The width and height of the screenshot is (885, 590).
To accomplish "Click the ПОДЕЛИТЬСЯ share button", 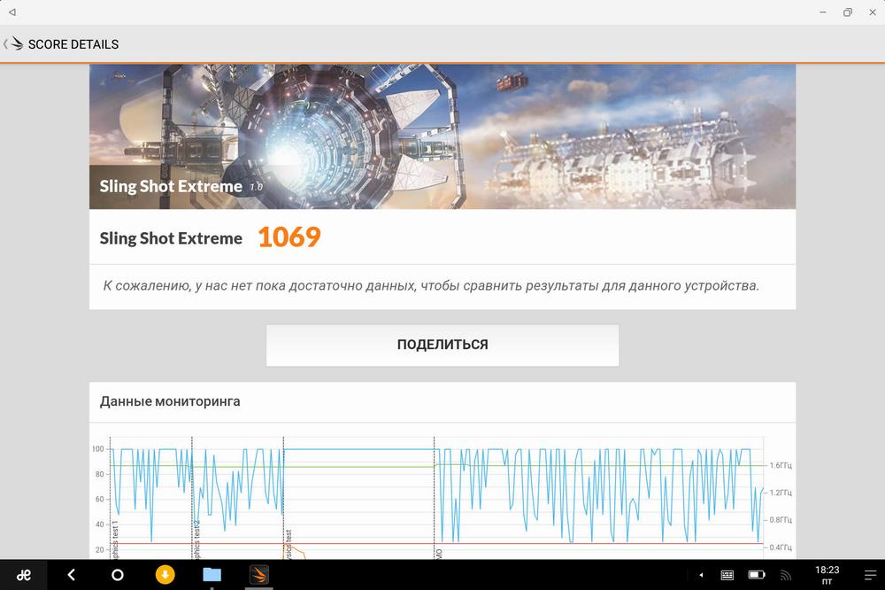I will [442, 345].
